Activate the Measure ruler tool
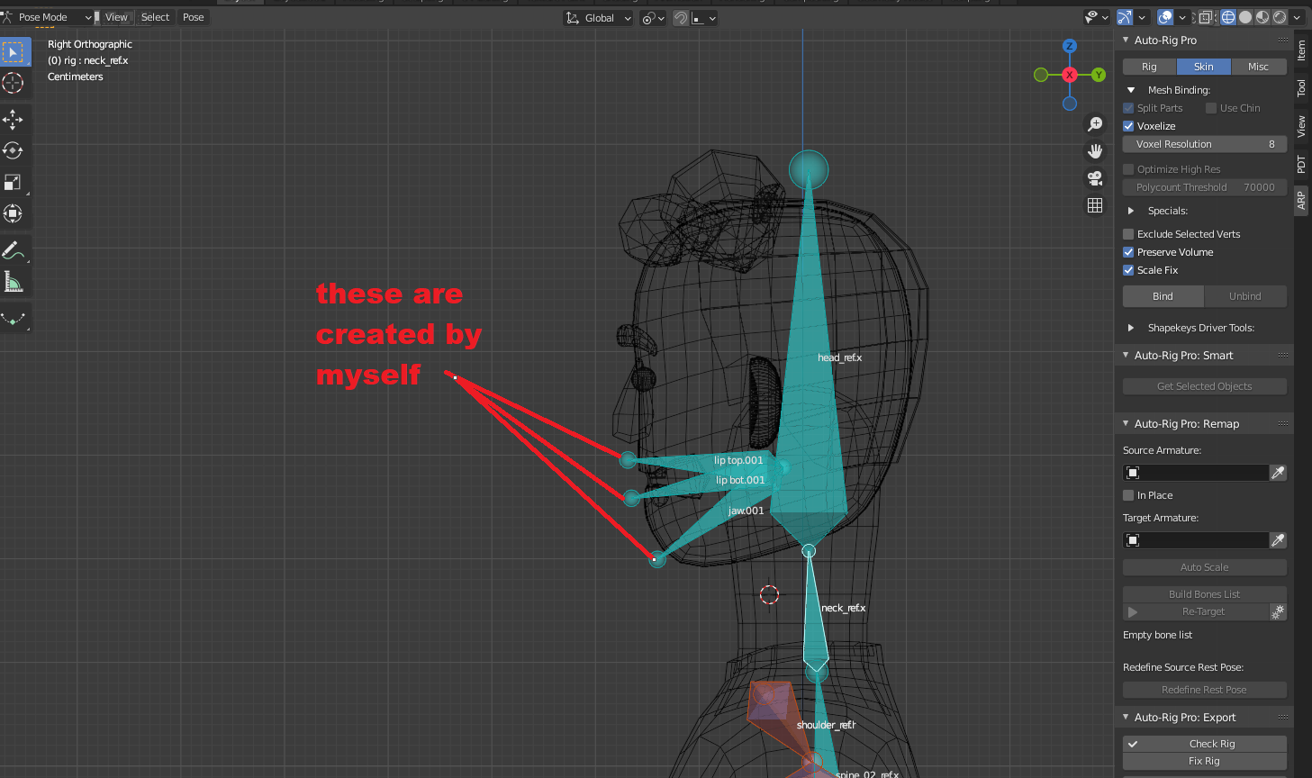 pyautogui.click(x=14, y=282)
